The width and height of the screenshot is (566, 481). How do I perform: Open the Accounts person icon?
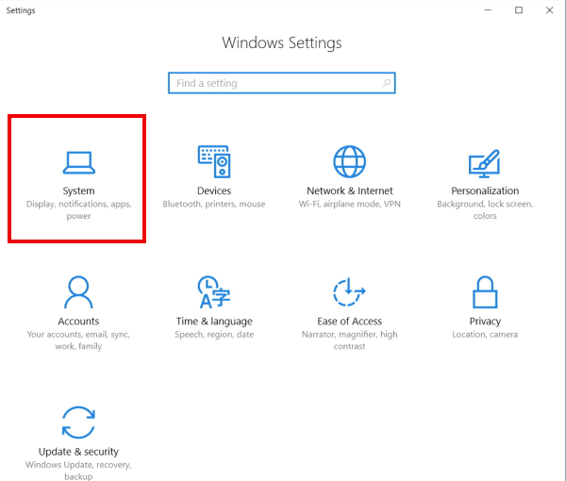click(78, 292)
